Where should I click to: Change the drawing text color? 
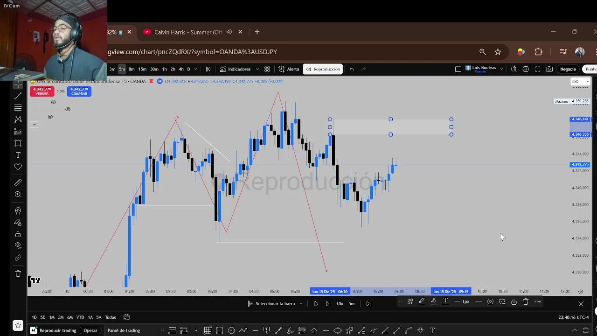point(445,302)
